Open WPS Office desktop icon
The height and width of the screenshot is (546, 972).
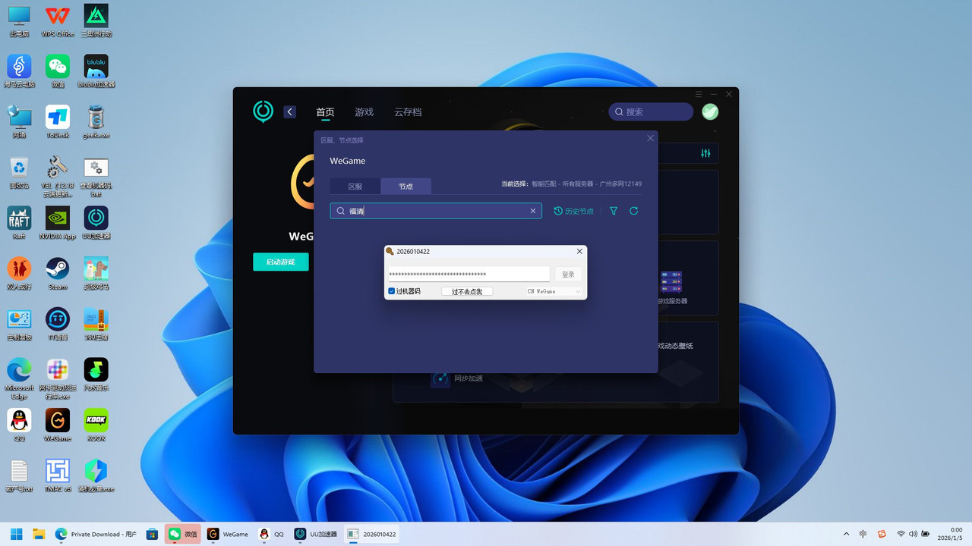58,21
